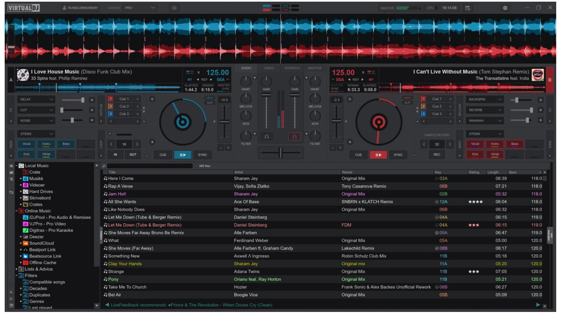This screenshot has height=318, width=562.
Task: Open the BACKSPIN effect dropdown
Action: tap(485, 99)
